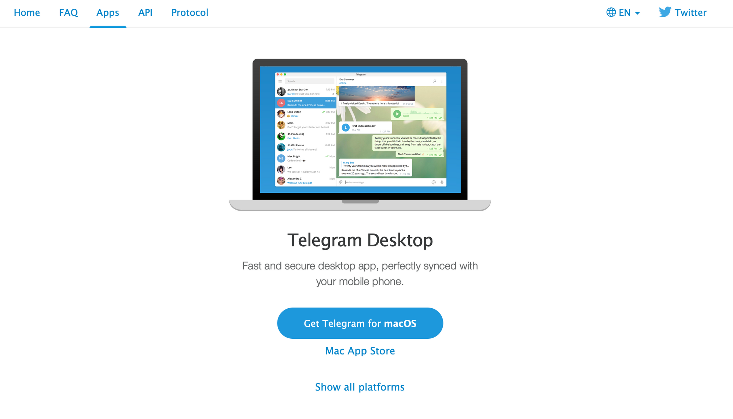The height and width of the screenshot is (419, 733).
Task: Click Show all platforms link
Action: point(360,387)
